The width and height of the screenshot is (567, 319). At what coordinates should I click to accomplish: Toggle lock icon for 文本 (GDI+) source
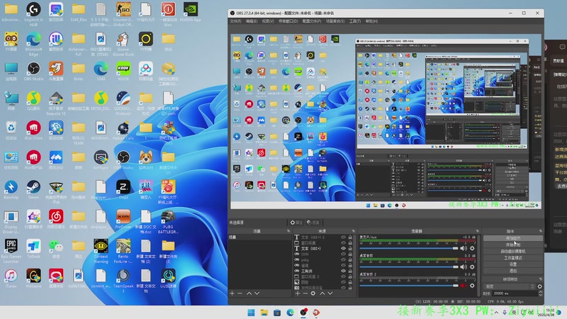click(x=351, y=249)
